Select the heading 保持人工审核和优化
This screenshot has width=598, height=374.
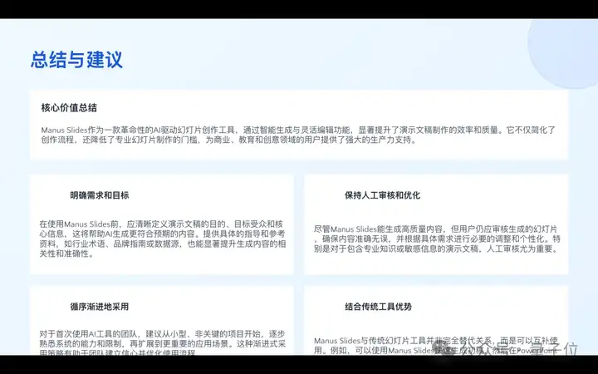point(382,195)
